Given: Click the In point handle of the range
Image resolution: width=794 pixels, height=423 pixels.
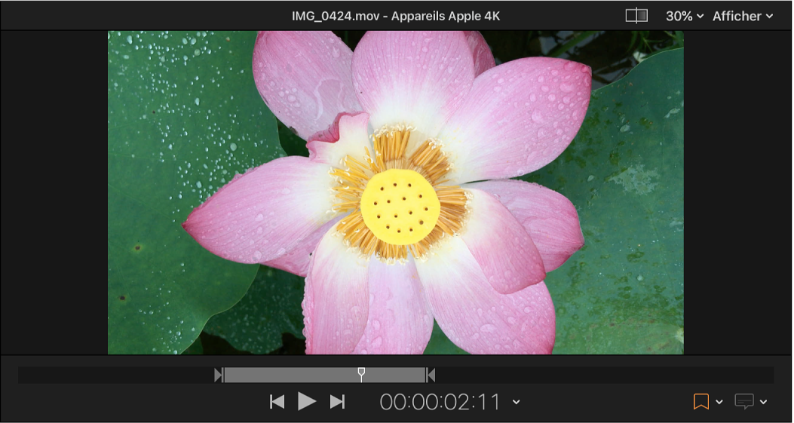Looking at the screenshot, I should 218,375.
